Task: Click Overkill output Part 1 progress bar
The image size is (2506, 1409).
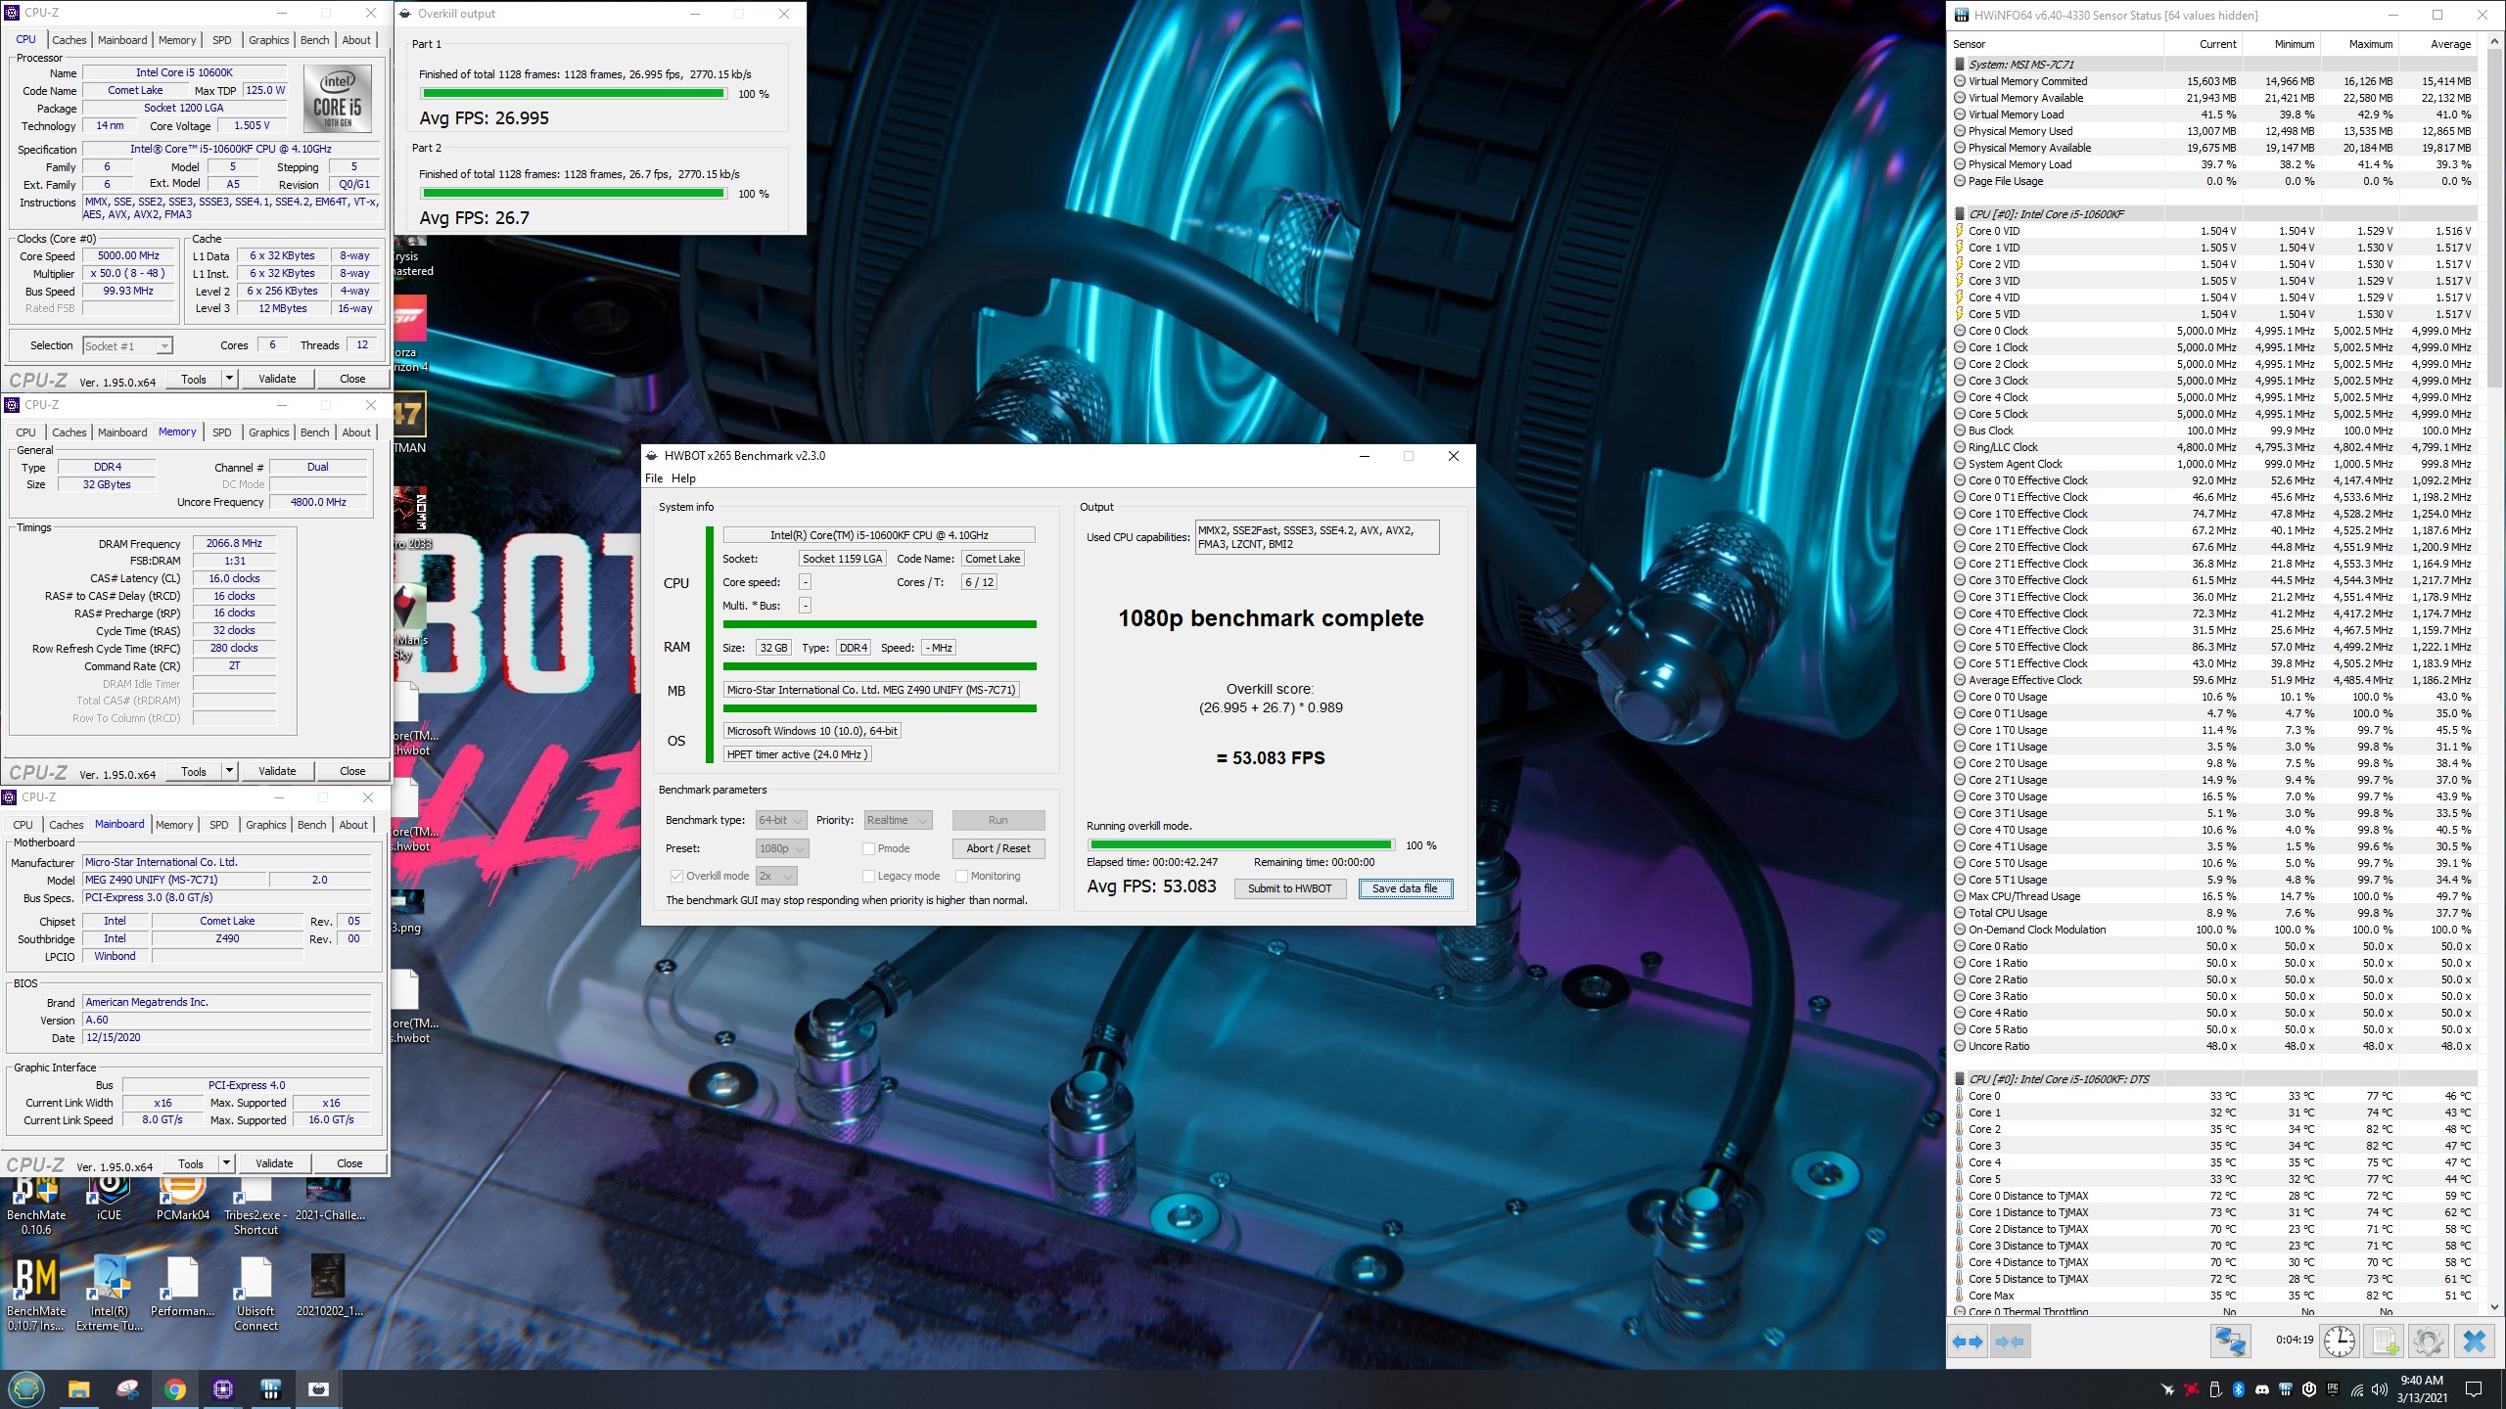Action: click(574, 94)
